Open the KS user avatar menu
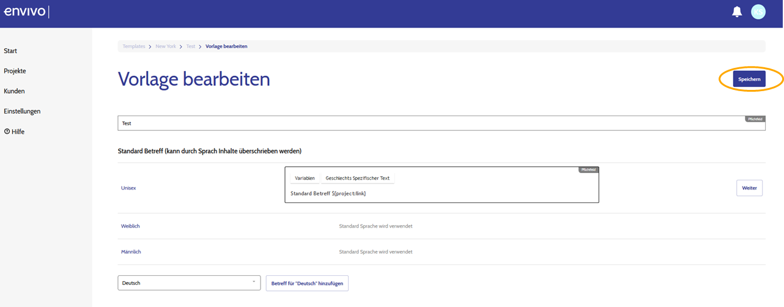Viewport: 784px width, 307px height. point(758,12)
